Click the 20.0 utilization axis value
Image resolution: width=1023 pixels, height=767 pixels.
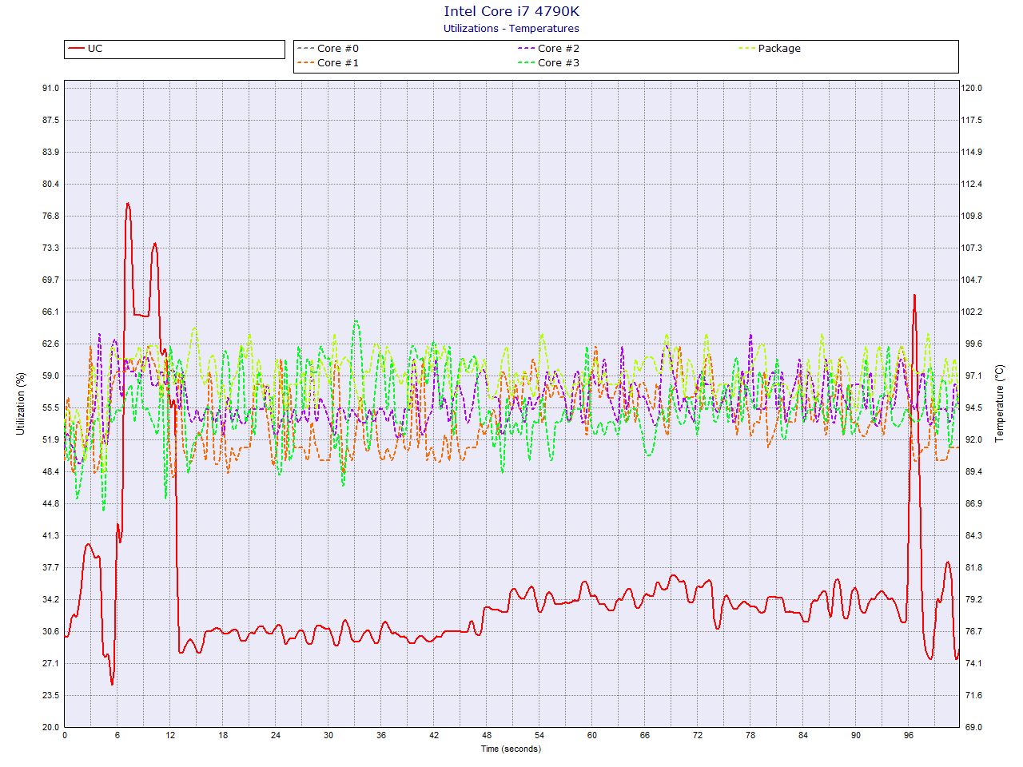[50, 727]
